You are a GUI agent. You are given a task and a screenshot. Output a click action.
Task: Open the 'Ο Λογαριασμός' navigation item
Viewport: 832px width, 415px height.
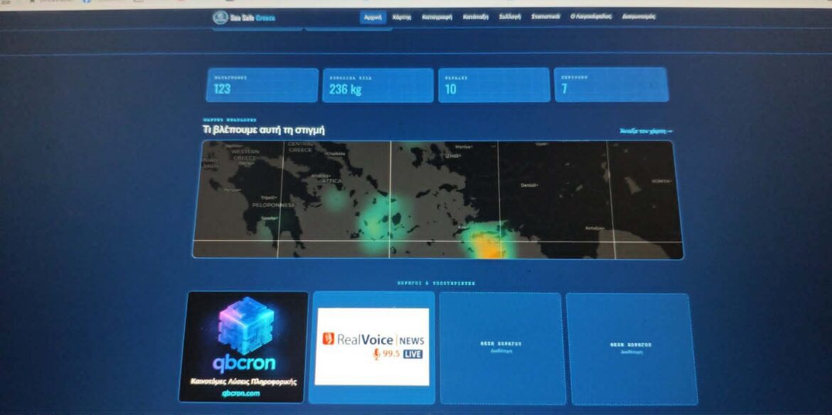tap(590, 17)
